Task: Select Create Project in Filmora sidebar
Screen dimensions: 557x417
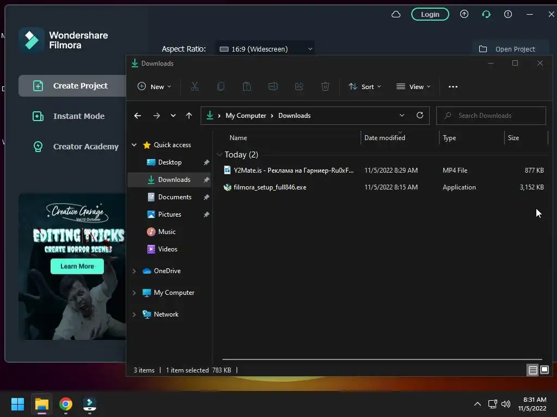Action: coord(72,86)
